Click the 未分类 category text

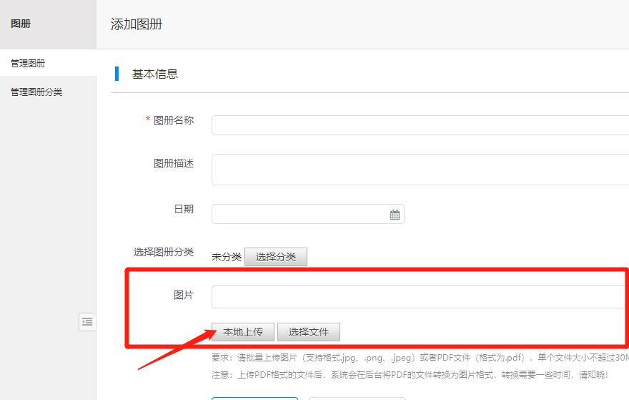point(226,257)
